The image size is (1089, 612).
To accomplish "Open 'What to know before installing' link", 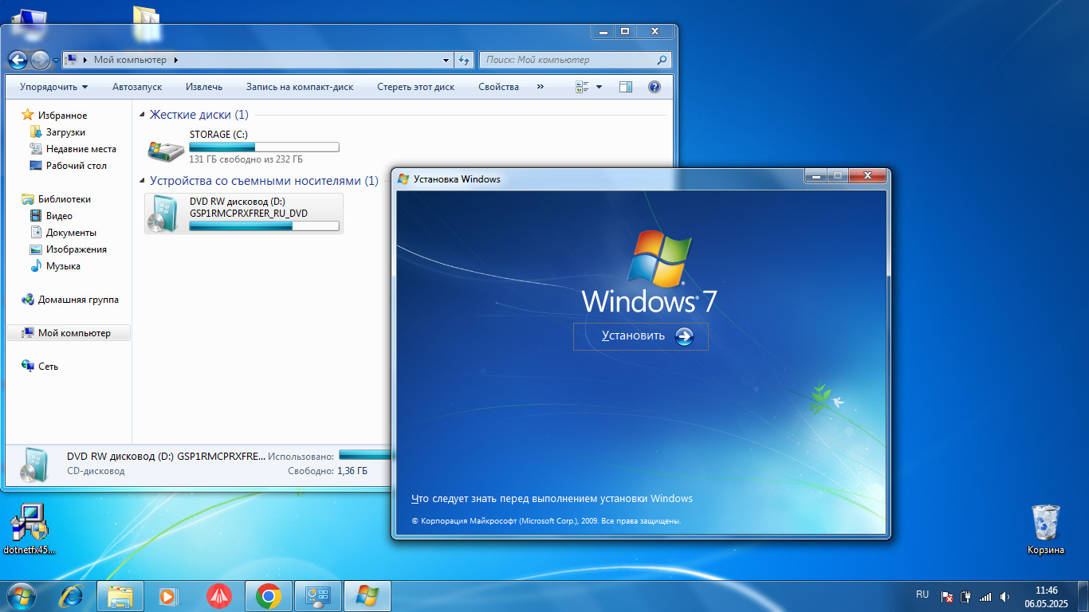I will coord(552,499).
